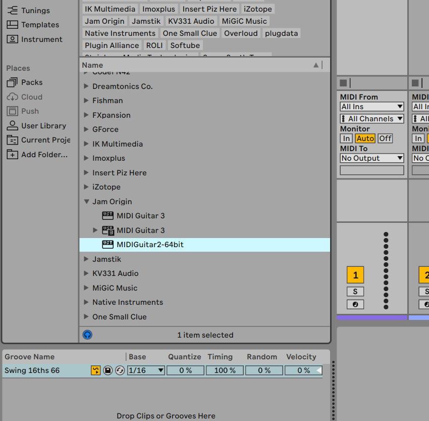Set track 1 Monitor to Auto
Image resolution: width=429 pixels, height=421 pixels.
[365, 138]
